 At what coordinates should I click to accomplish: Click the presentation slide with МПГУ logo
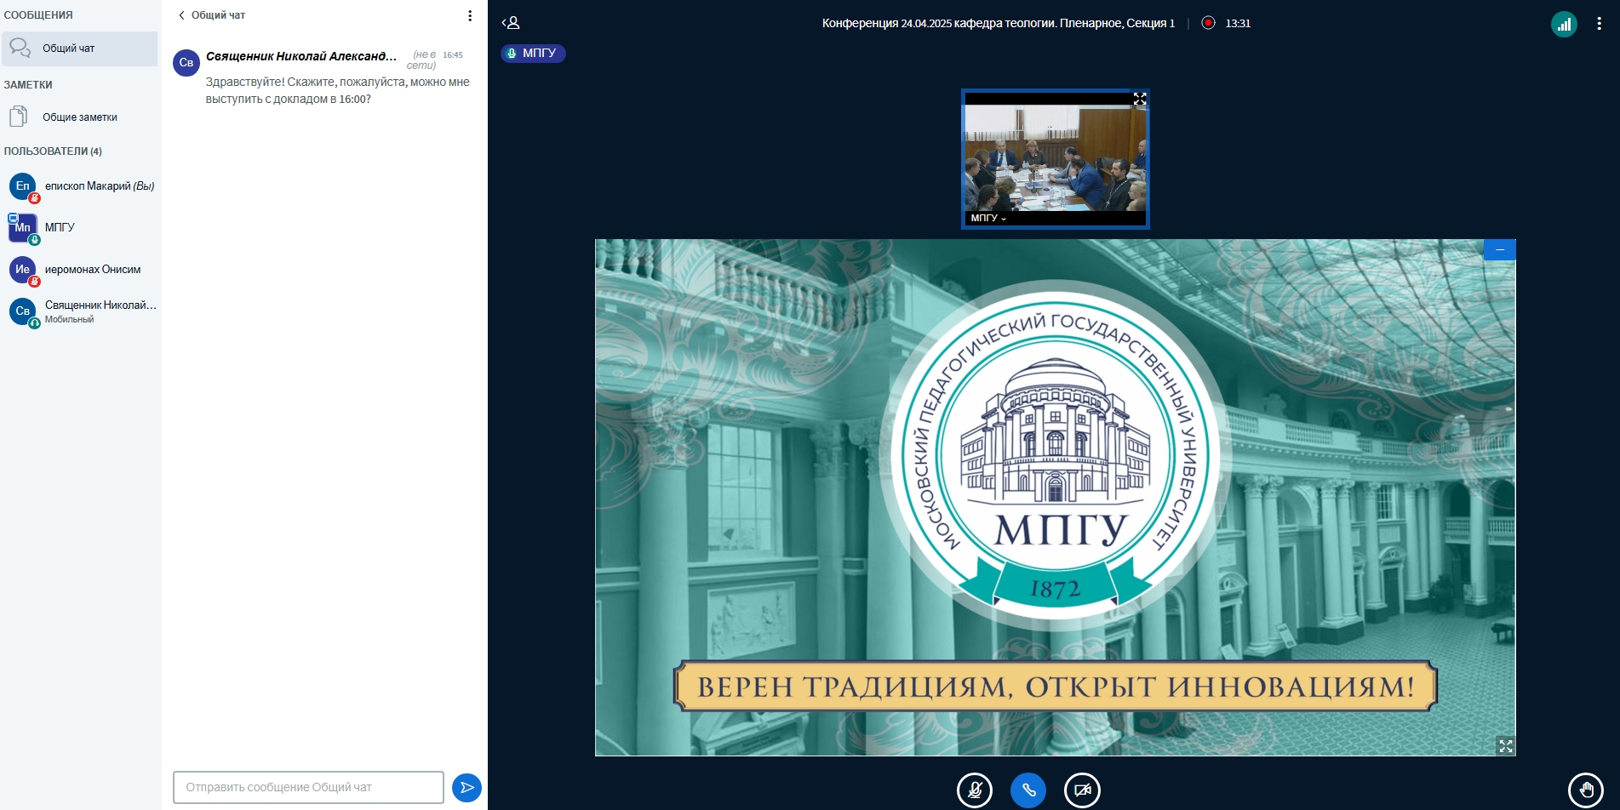[1055, 498]
